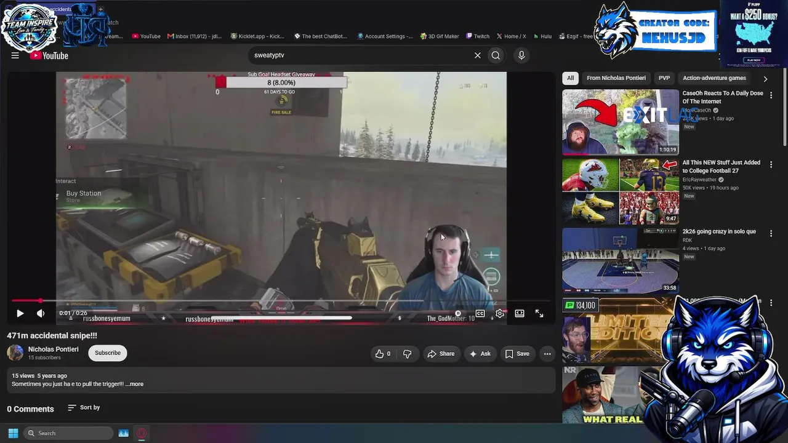The image size is (788, 443).
Task: Subscribe to Nicholas Pontieri
Action: click(108, 353)
